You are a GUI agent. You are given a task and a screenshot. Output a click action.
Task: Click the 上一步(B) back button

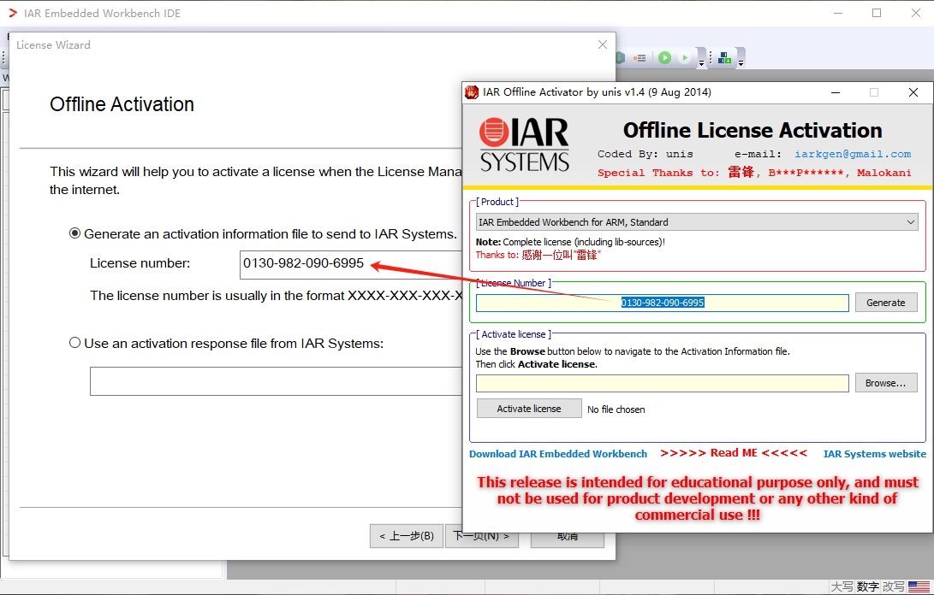(407, 536)
